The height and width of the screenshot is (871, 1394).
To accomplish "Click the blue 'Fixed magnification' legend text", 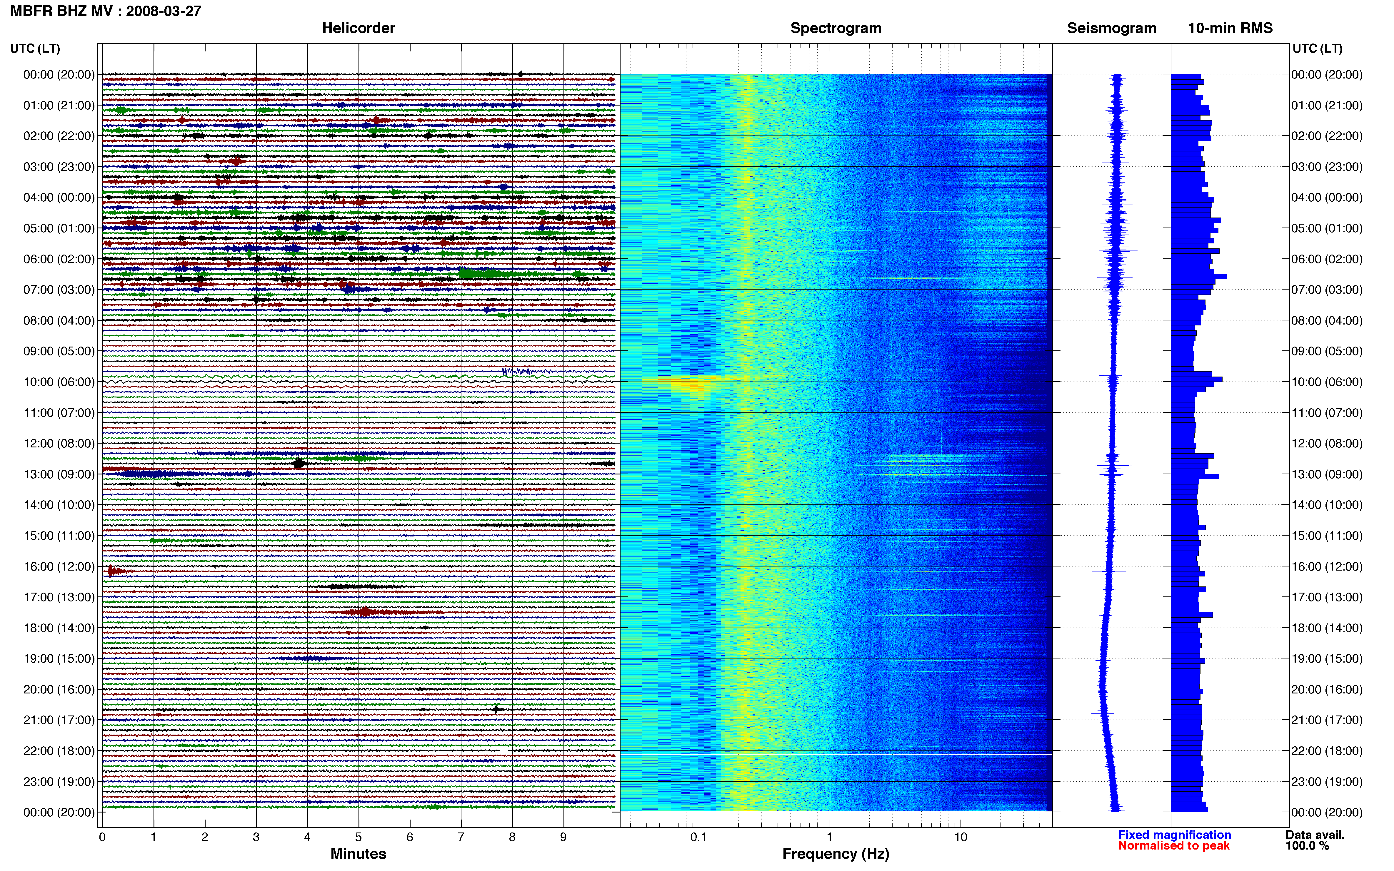I will point(1174,835).
